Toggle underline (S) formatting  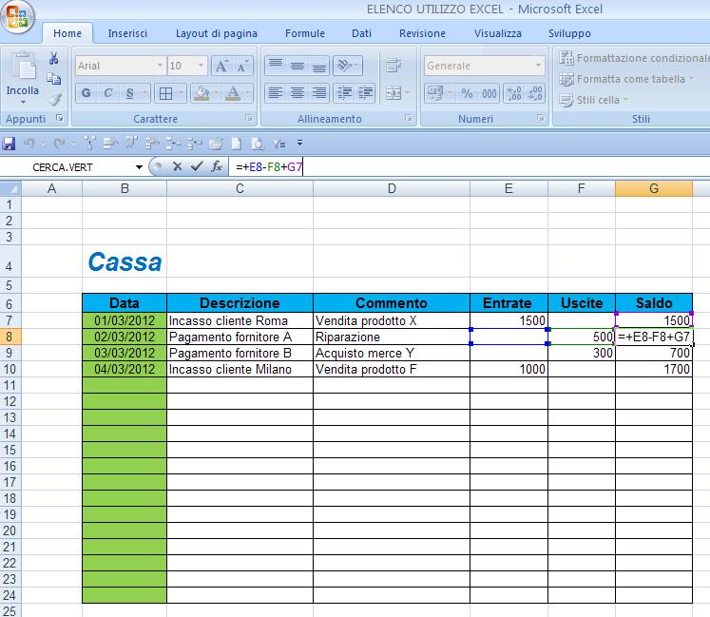(129, 93)
